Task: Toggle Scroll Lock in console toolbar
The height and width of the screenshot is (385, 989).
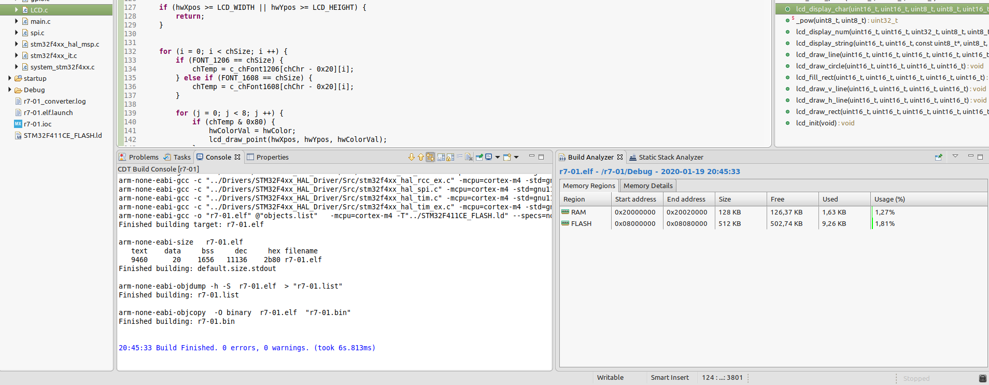Action: (450, 157)
